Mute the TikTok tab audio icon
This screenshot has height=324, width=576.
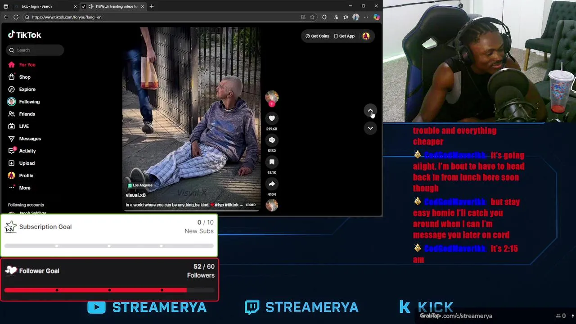90,6
